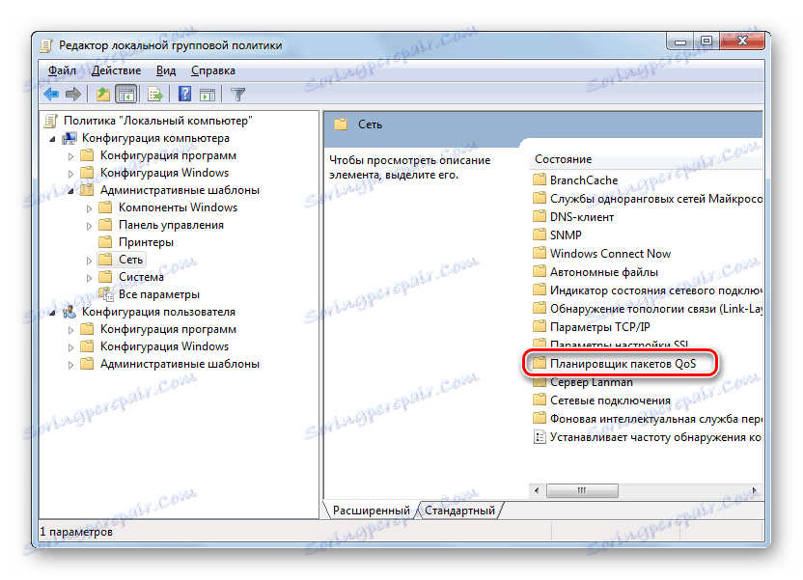This screenshot has height=580, width=803.
Task: Click the SNMP folder icon
Action: 540,235
